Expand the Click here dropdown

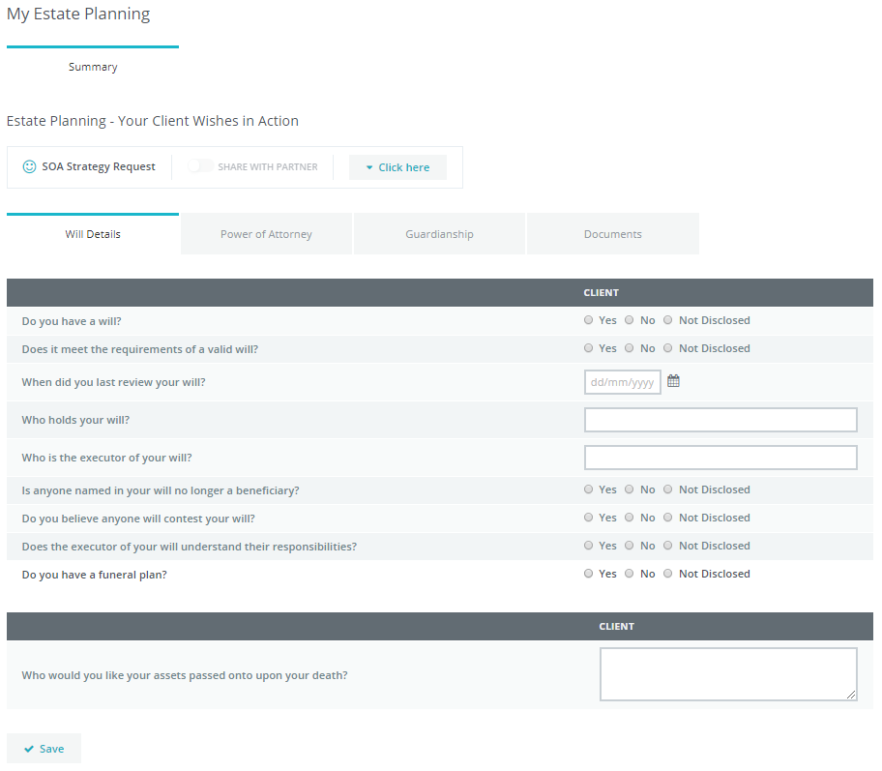[x=397, y=167]
